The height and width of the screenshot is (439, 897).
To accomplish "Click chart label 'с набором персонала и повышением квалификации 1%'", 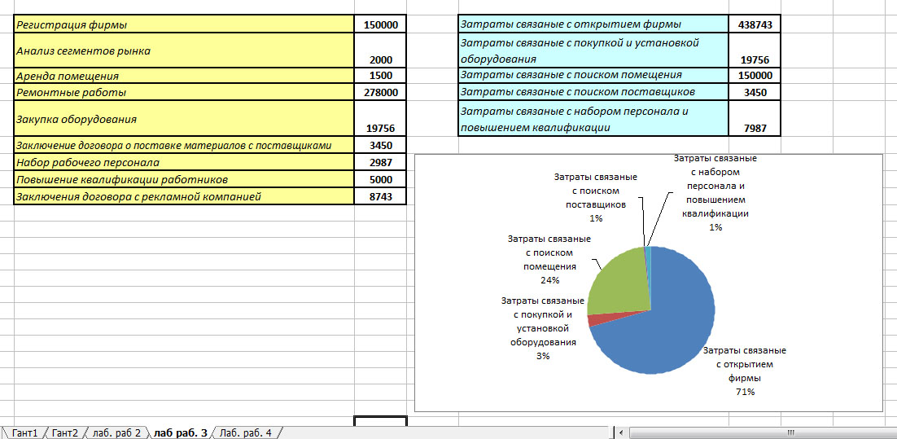I will pyautogui.click(x=715, y=192).
